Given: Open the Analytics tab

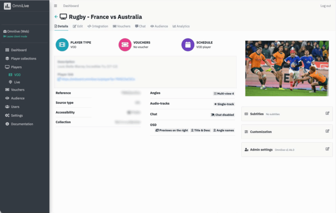Looking at the screenshot, I should [181, 26].
